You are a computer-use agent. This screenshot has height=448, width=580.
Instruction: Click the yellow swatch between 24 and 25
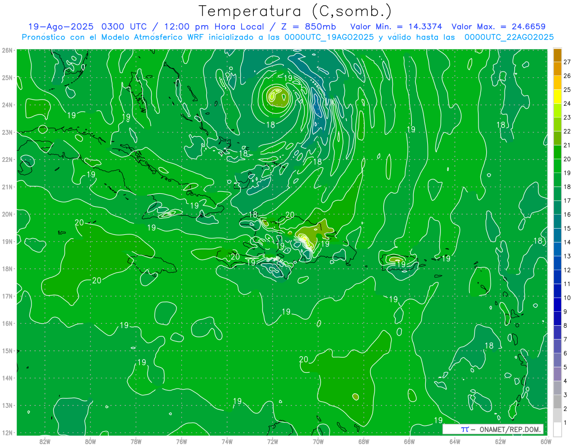coord(557,97)
